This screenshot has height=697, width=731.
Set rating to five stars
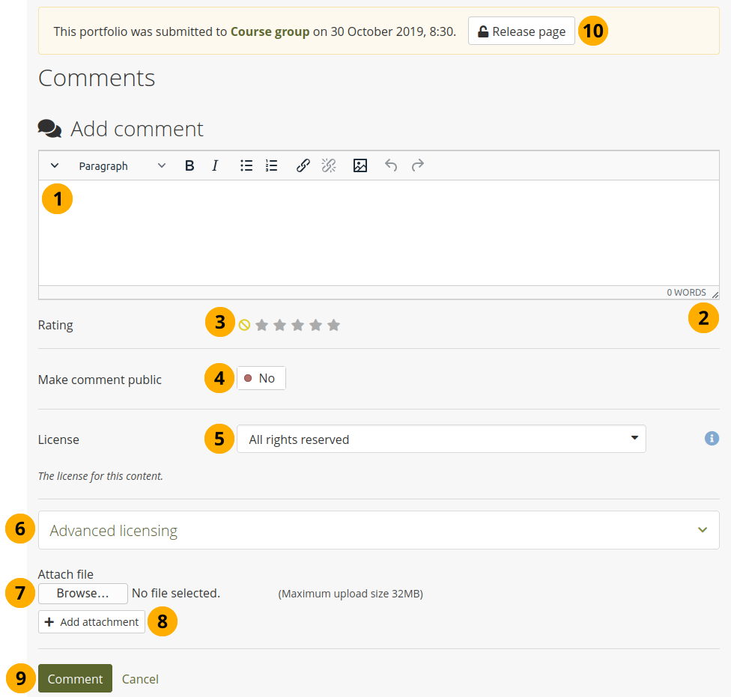334,325
